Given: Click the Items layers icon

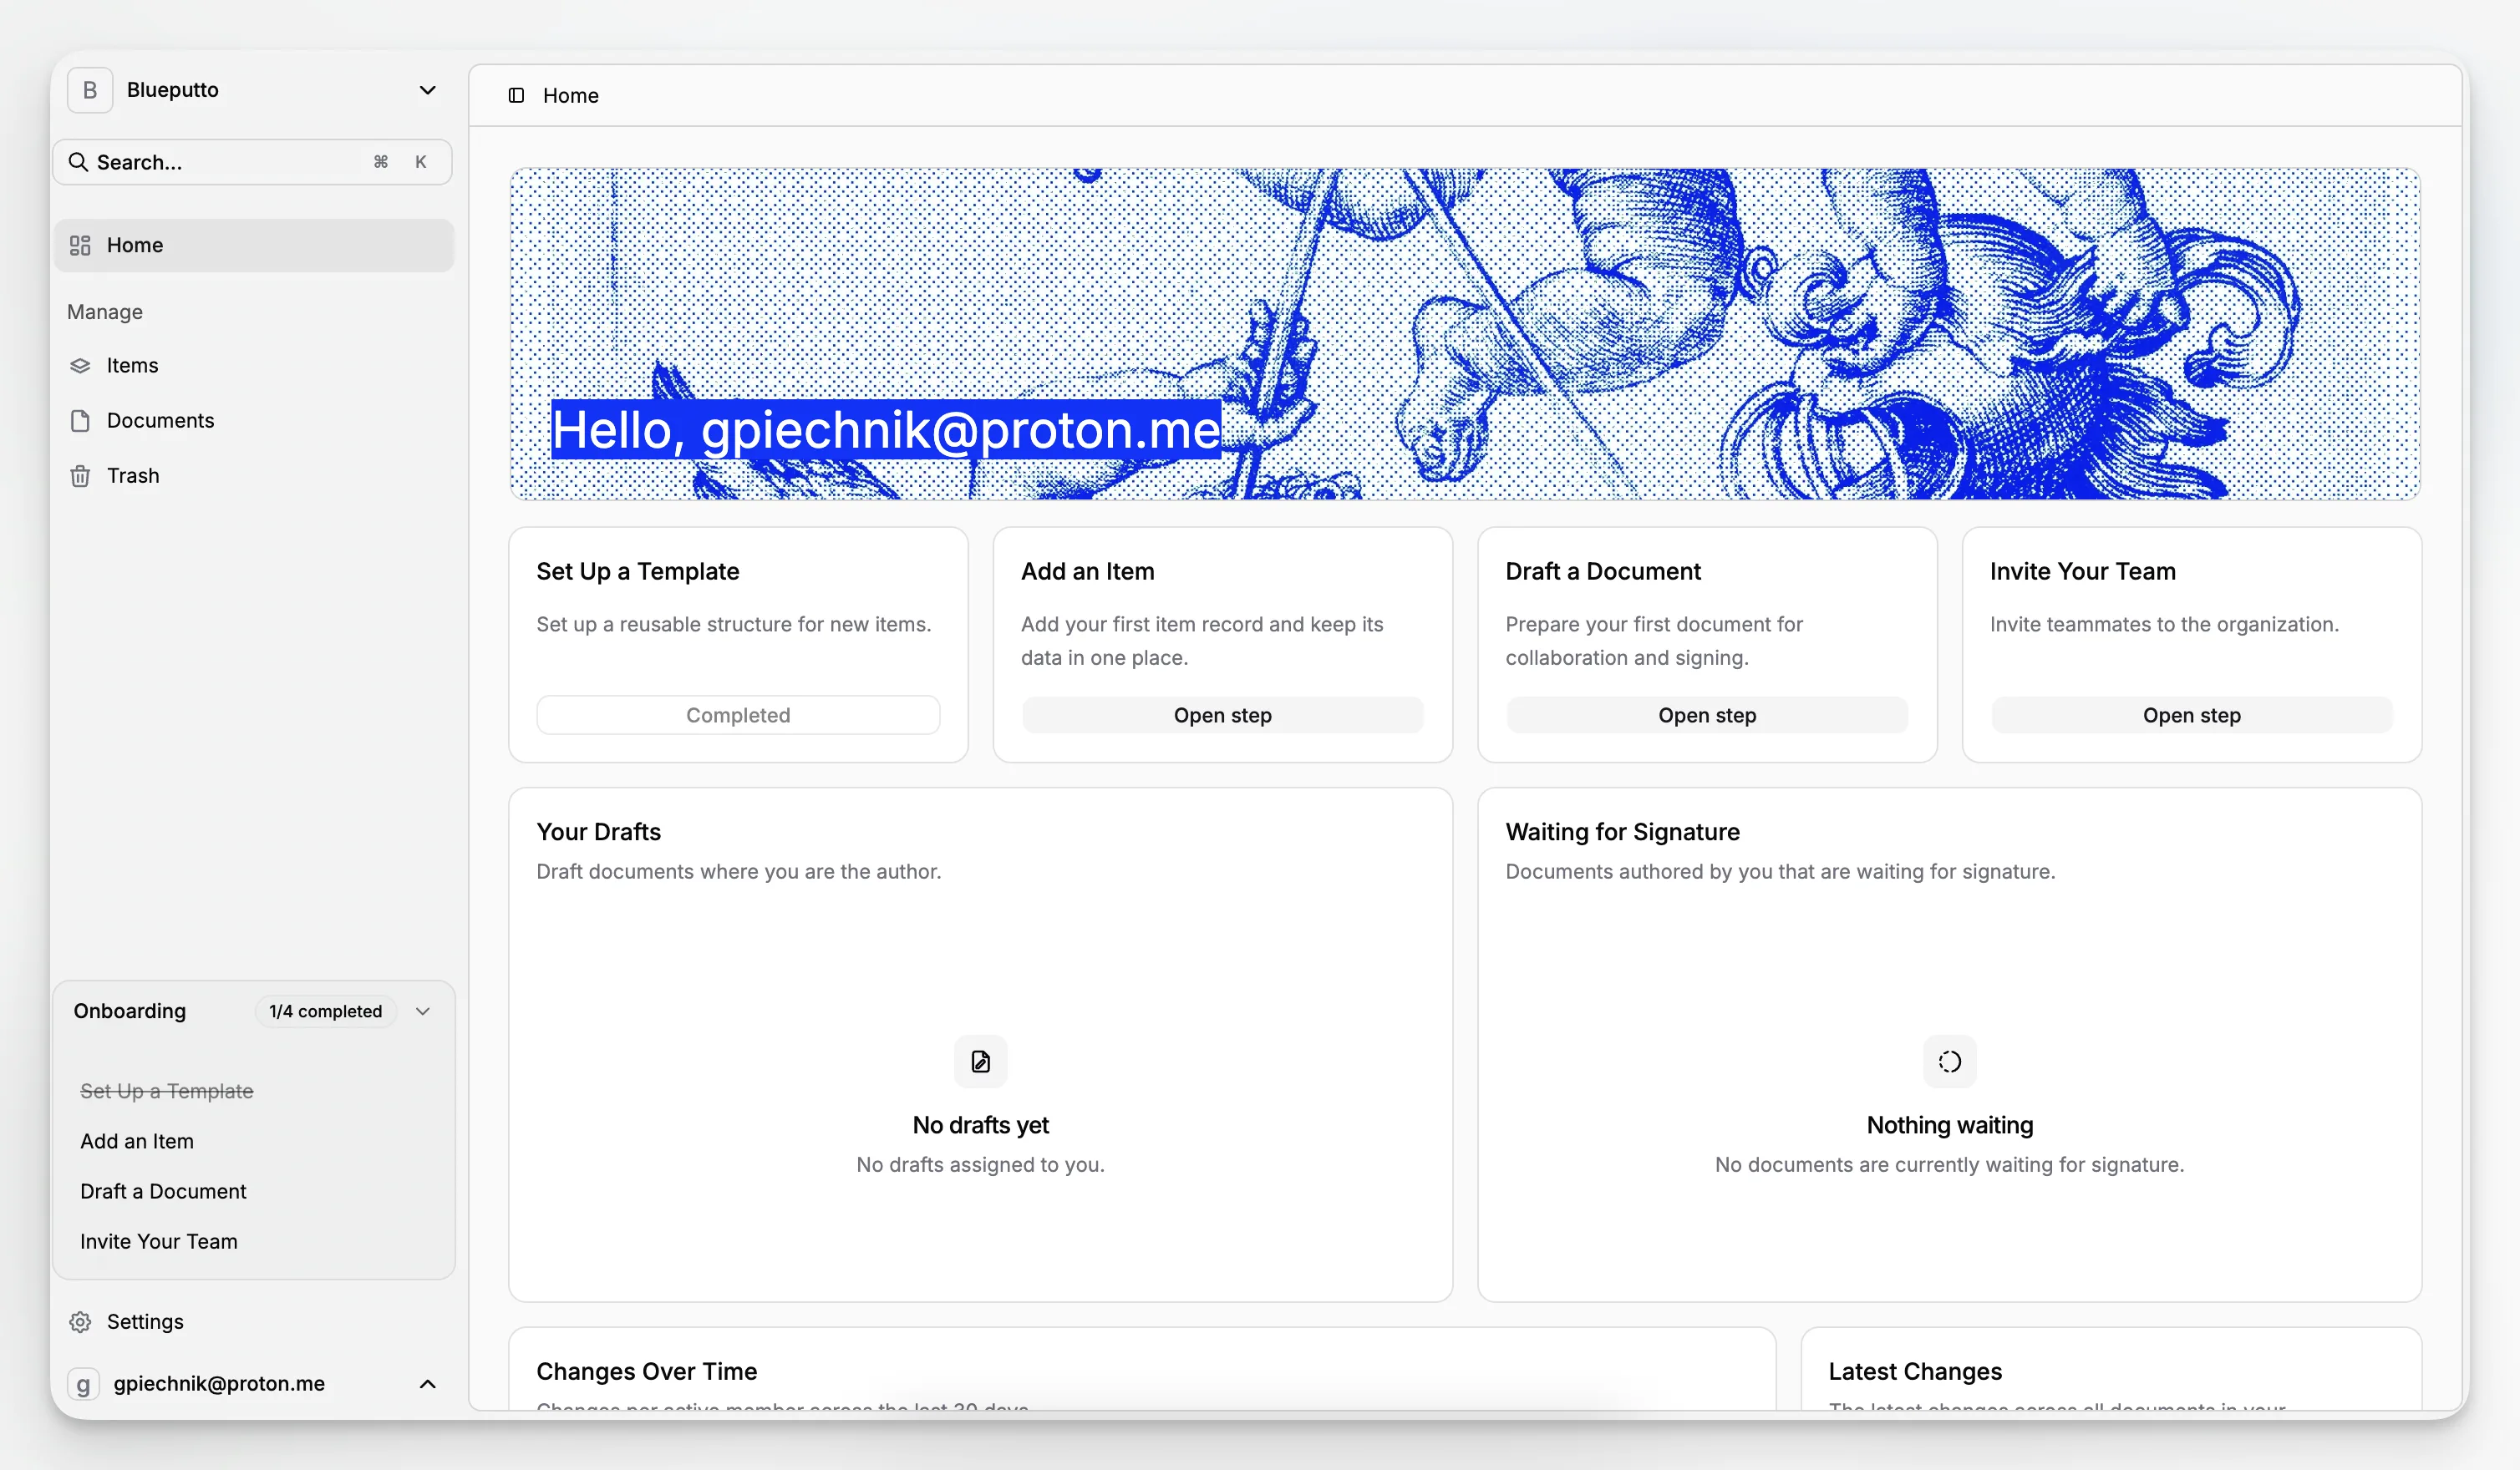Looking at the screenshot, I should coord(80,366).
